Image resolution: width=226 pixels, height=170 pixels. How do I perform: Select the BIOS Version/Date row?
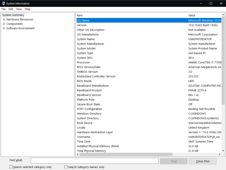[x=149, y=67]
